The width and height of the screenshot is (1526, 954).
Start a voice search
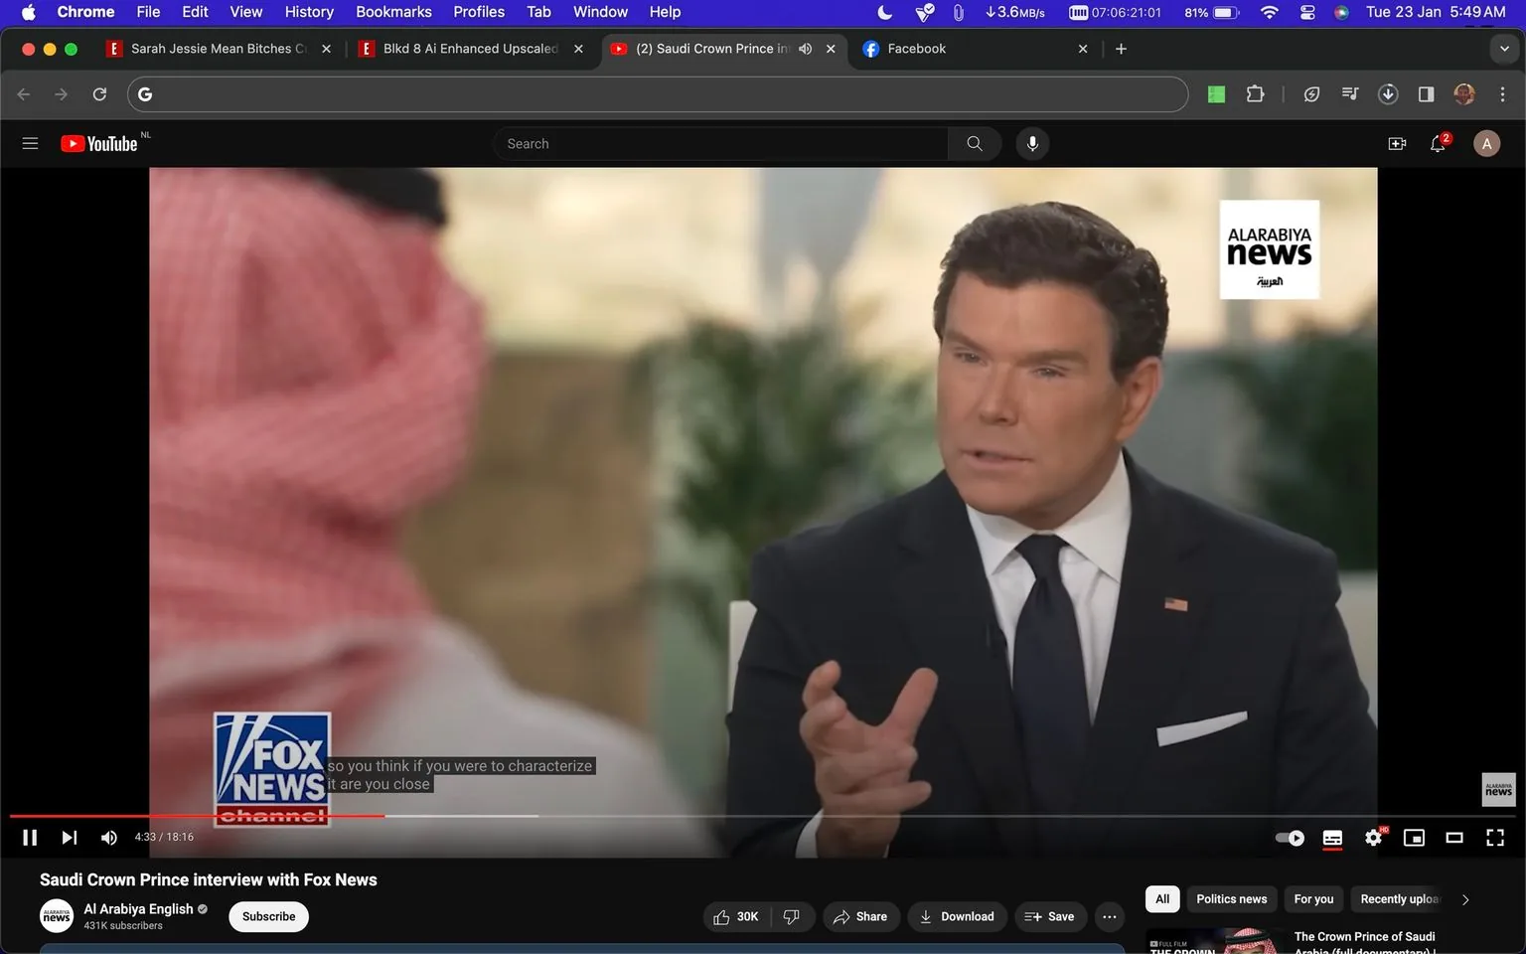(1032, 143)
